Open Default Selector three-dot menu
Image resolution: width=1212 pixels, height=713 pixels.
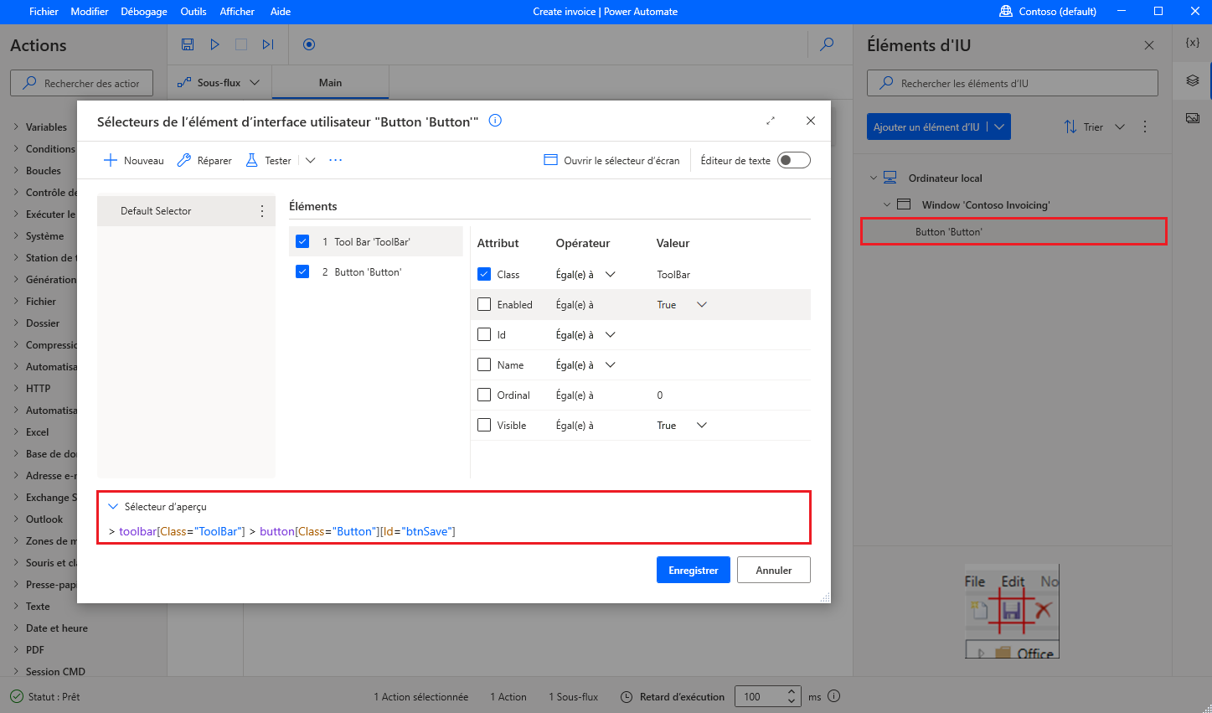click(x=262, y=211)
